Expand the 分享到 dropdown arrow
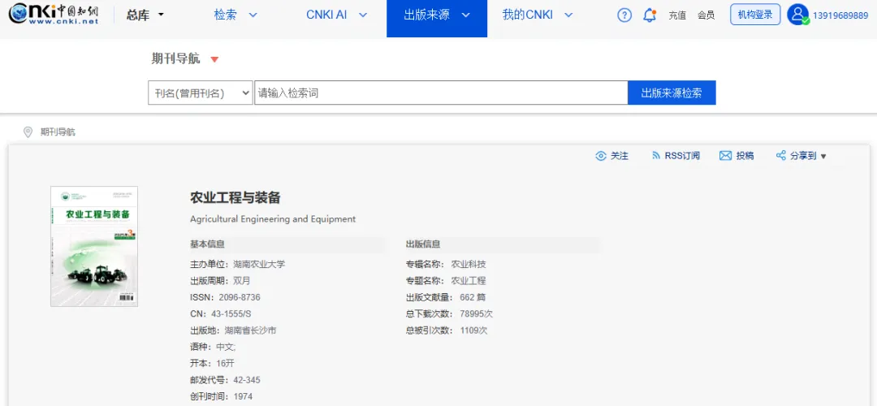This screenshot has height=406, width=877. tap(823, 157)
